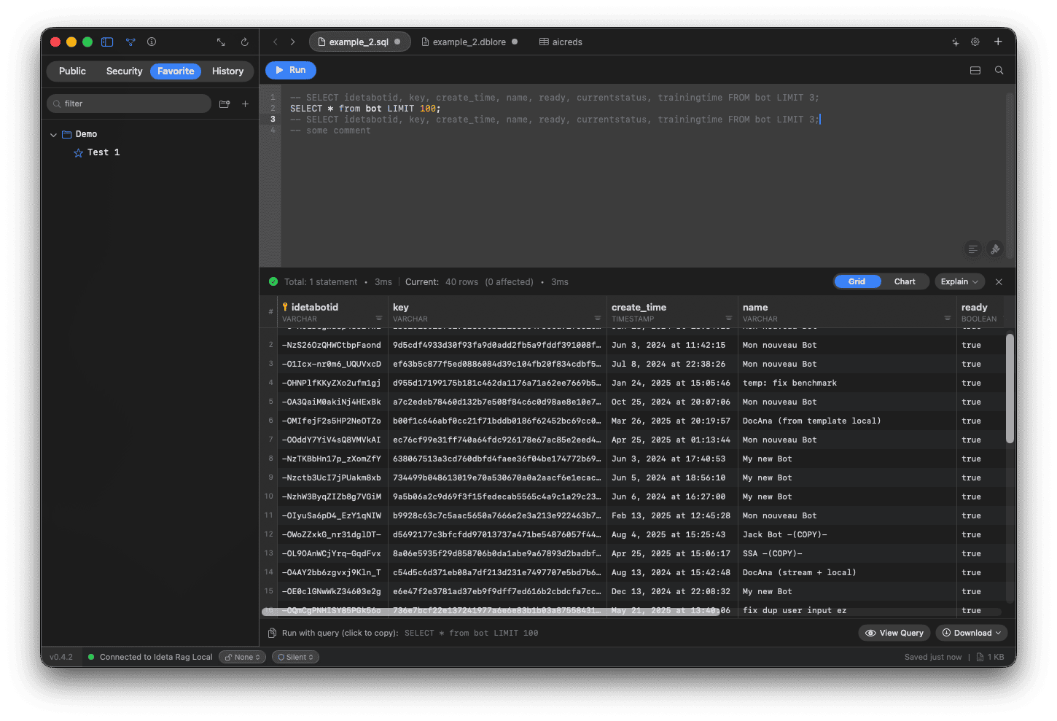
Task: Select the Favorite sidebar segment
Action: [x=176, y=71]
